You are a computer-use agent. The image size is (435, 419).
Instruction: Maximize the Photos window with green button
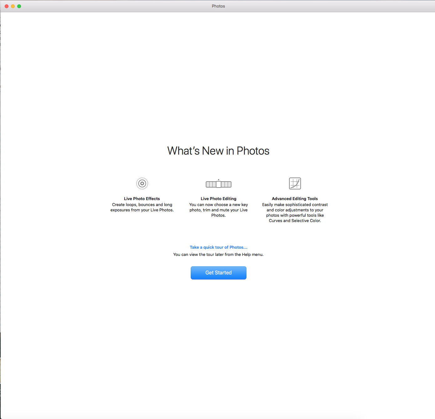point(19,6)
